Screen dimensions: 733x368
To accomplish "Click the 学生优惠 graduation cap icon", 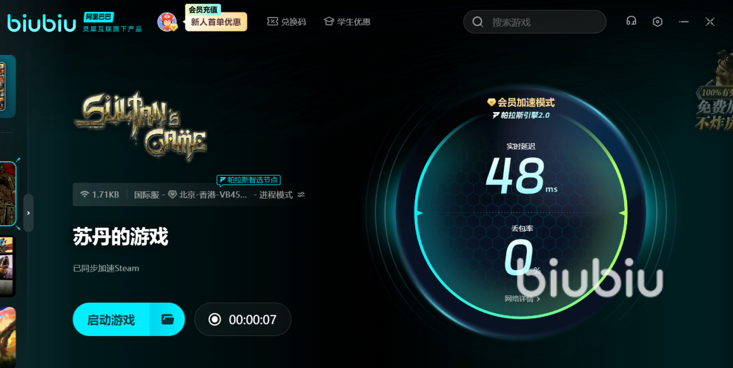I will pyautogui.click(x=329, y=22).
